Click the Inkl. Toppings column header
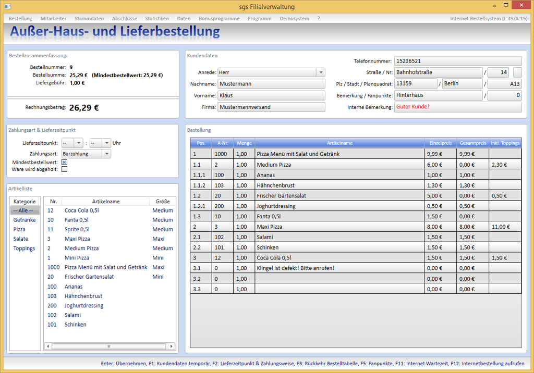534x373 pixels. (x=505, y=143)
